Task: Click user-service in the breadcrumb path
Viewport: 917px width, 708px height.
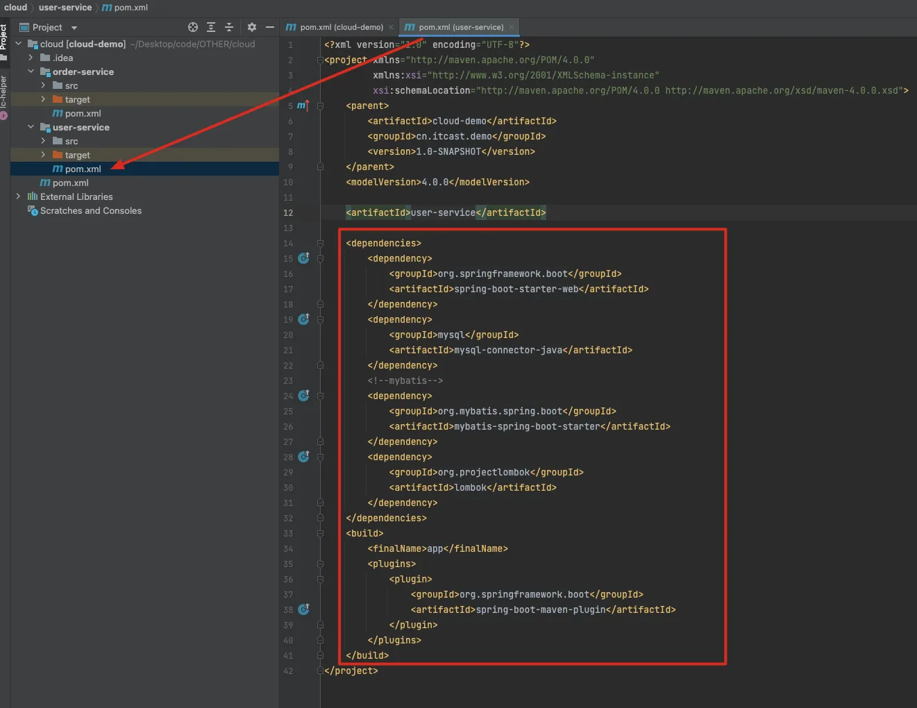Action: pos(65,8)
